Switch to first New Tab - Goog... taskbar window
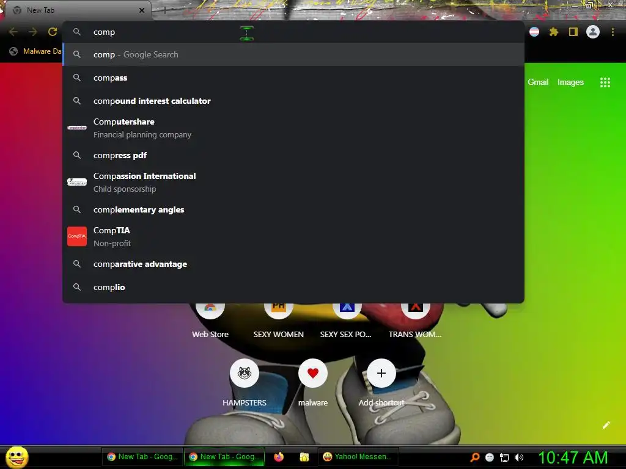The width and height of the screenshot is (626, 469). coord(142,457)
